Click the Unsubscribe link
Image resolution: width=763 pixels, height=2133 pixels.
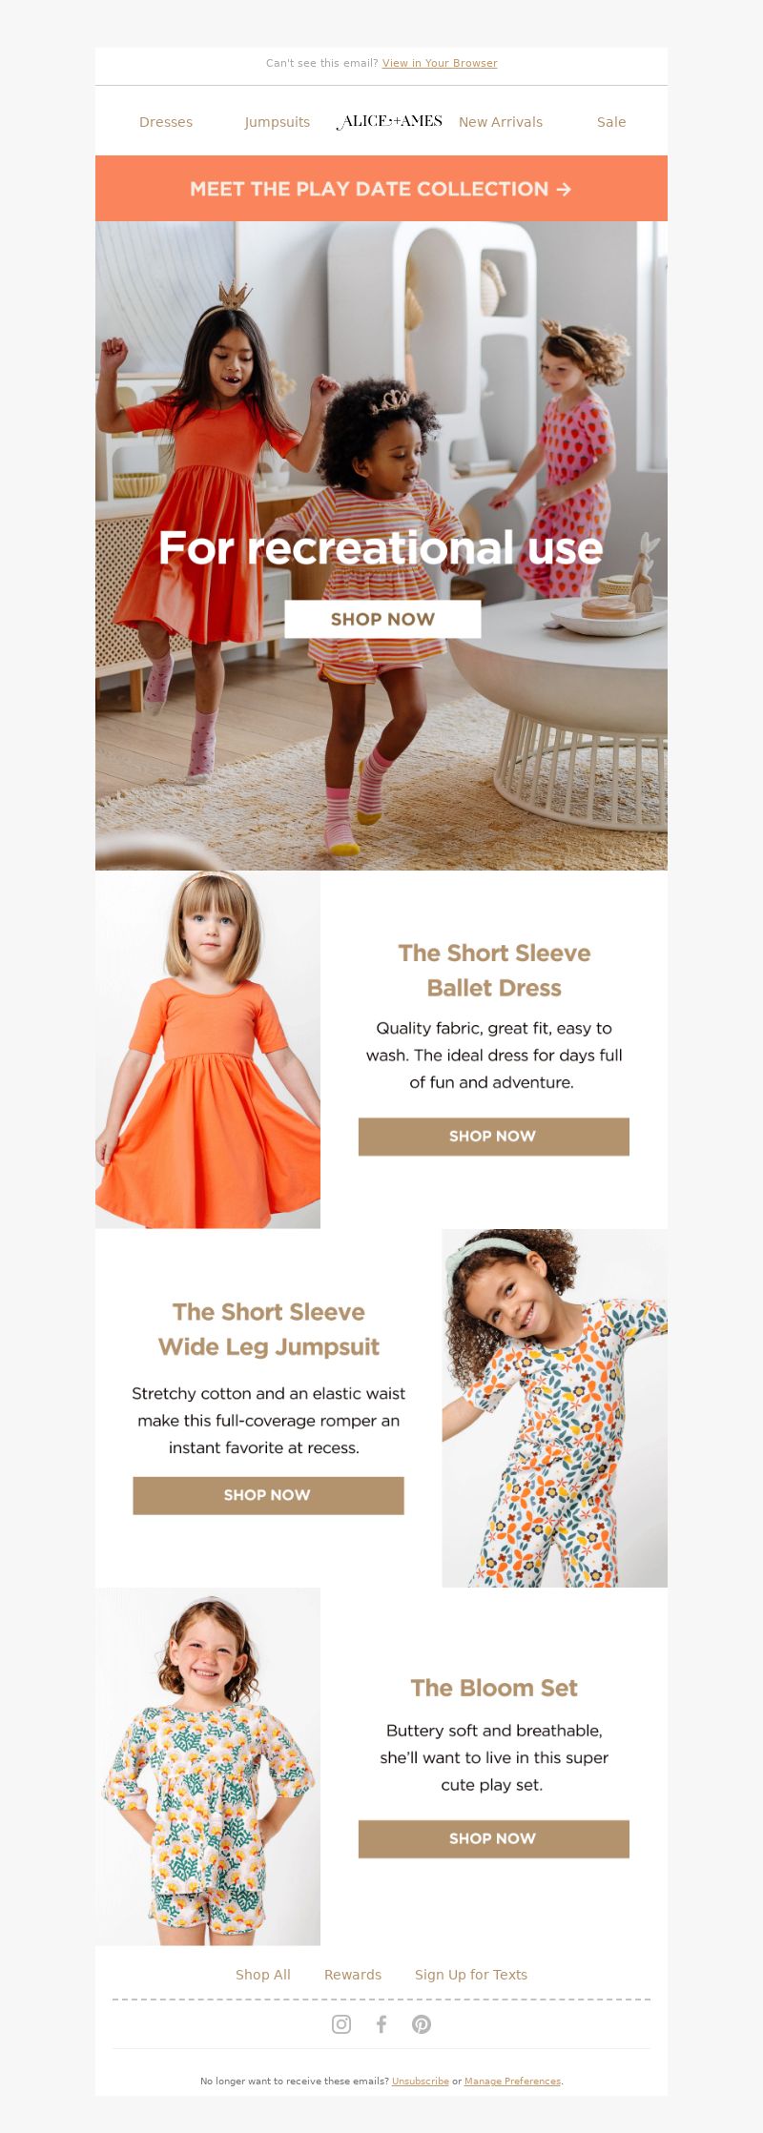coord(421,2082)
